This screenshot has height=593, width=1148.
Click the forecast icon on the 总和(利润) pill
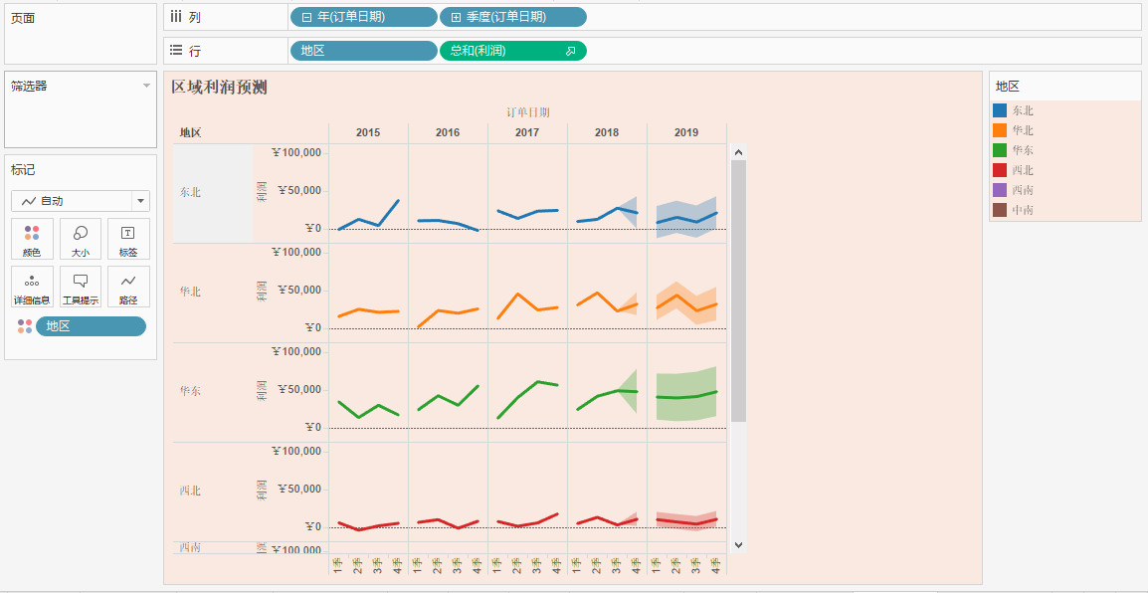tap(570, 51)
